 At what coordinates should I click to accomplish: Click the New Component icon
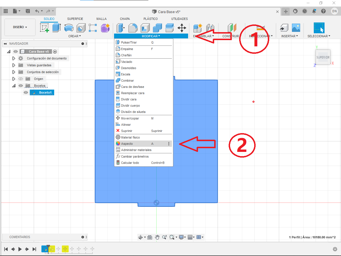(197, 28)
